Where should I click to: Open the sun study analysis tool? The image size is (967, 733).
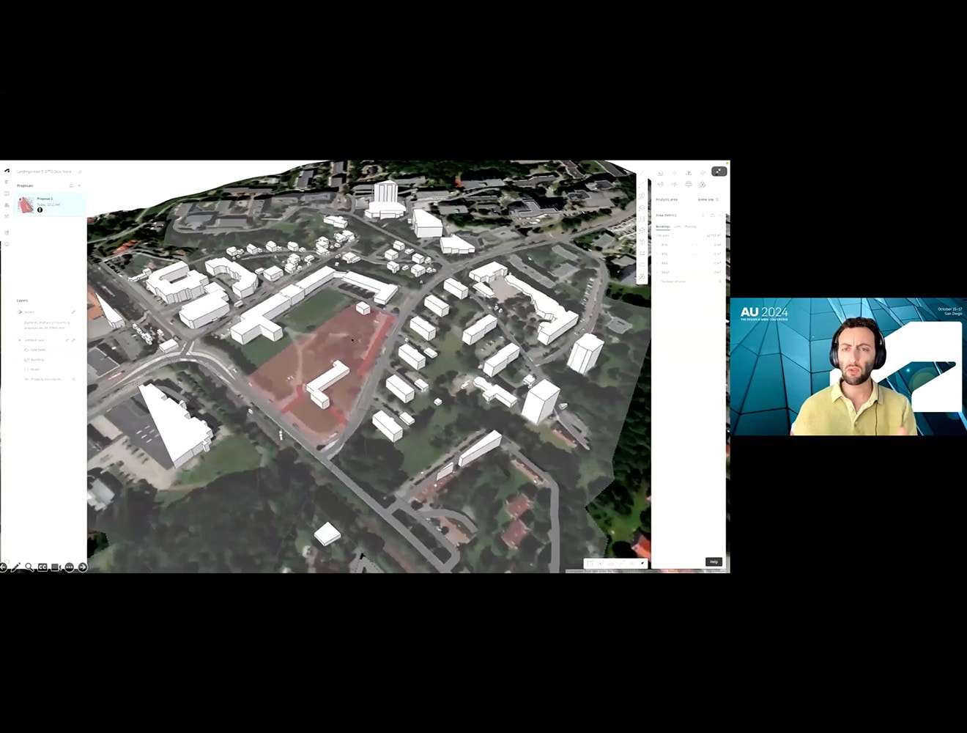point(675,173)
